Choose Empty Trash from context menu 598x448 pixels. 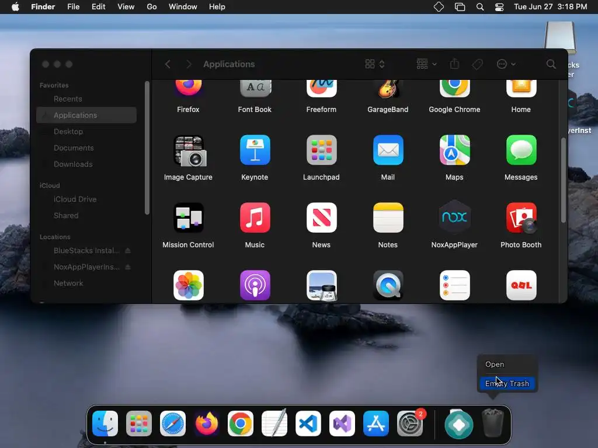point(507,384)
